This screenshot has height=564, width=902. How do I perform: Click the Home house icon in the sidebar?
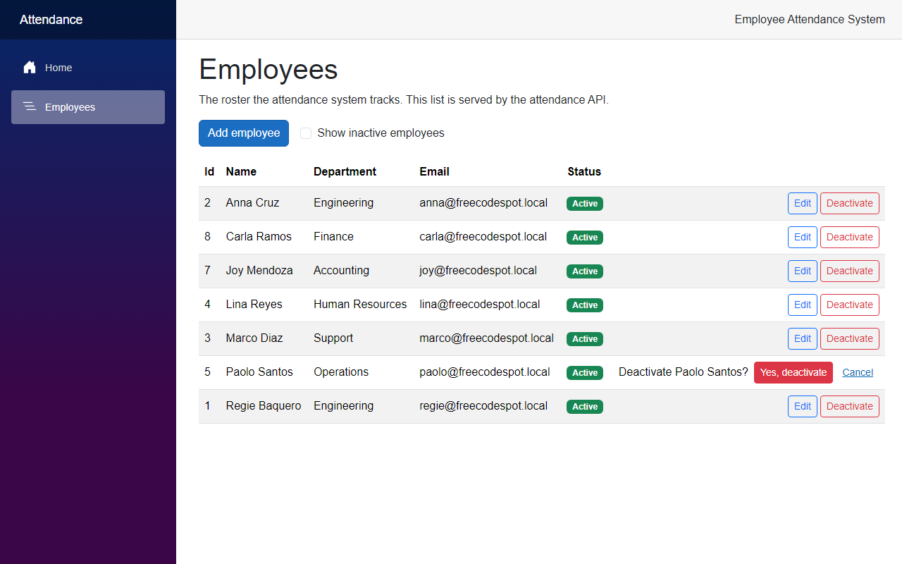tap(30, 68)
